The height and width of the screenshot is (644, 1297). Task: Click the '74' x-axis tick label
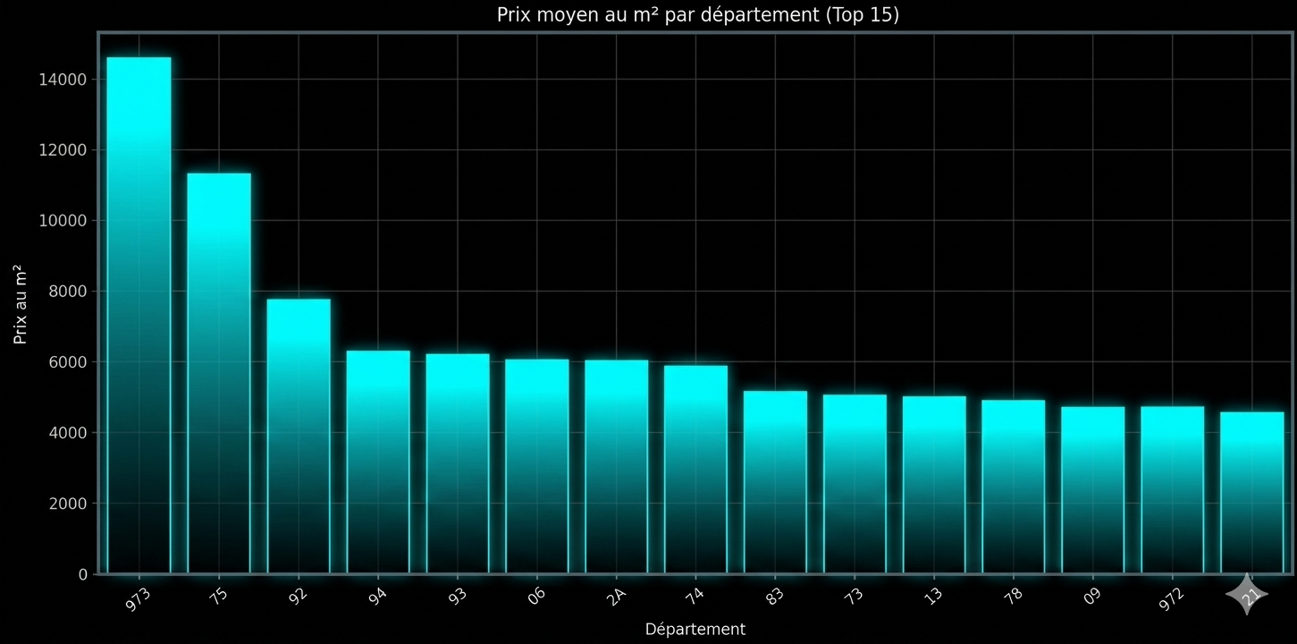695,596
